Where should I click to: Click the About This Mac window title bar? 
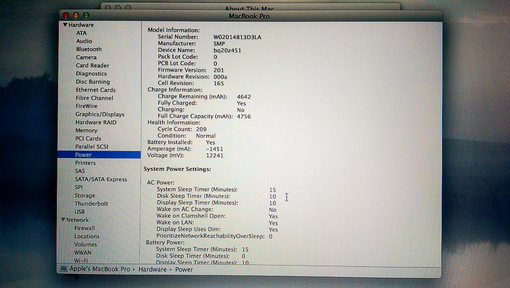[x=251, y=7]
